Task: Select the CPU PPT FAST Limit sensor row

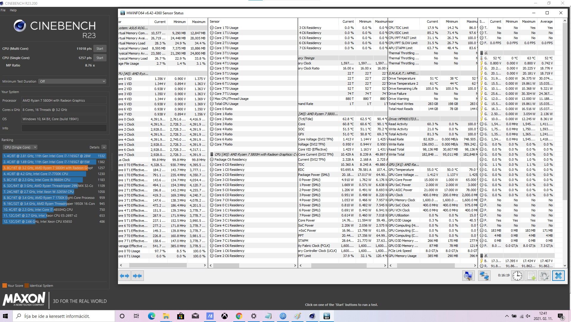Action: tap(433, 38)
